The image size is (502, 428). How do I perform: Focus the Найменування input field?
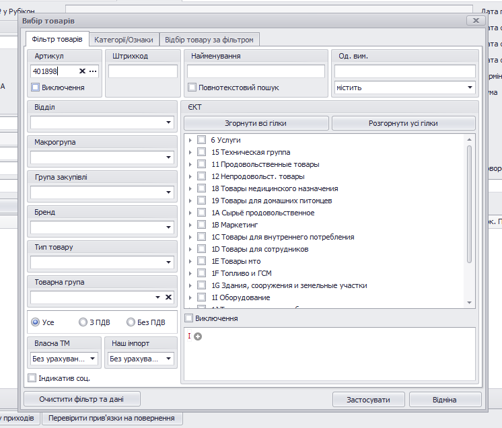click(256, 71)
